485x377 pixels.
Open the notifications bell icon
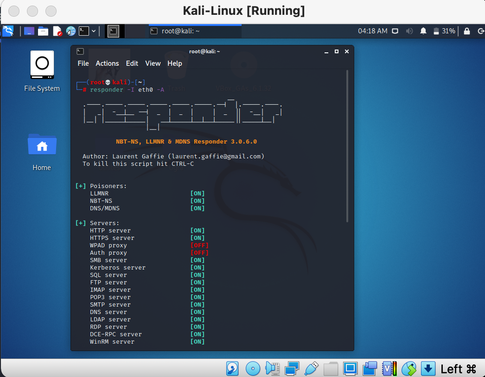coord(423,31)
